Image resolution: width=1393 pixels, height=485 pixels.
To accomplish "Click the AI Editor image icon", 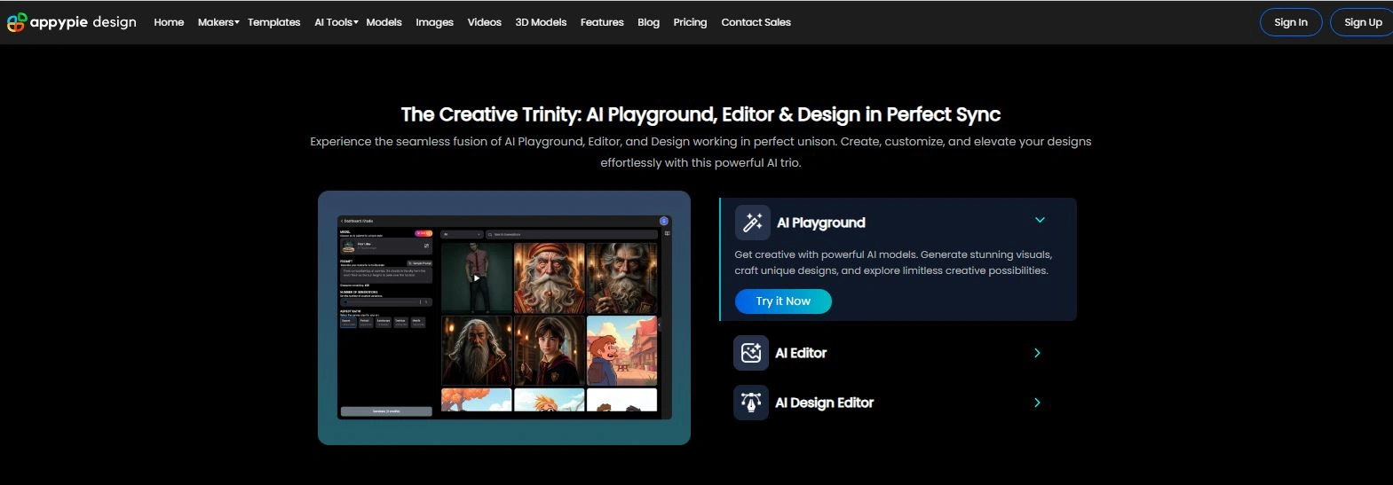I will click(751, 353).
